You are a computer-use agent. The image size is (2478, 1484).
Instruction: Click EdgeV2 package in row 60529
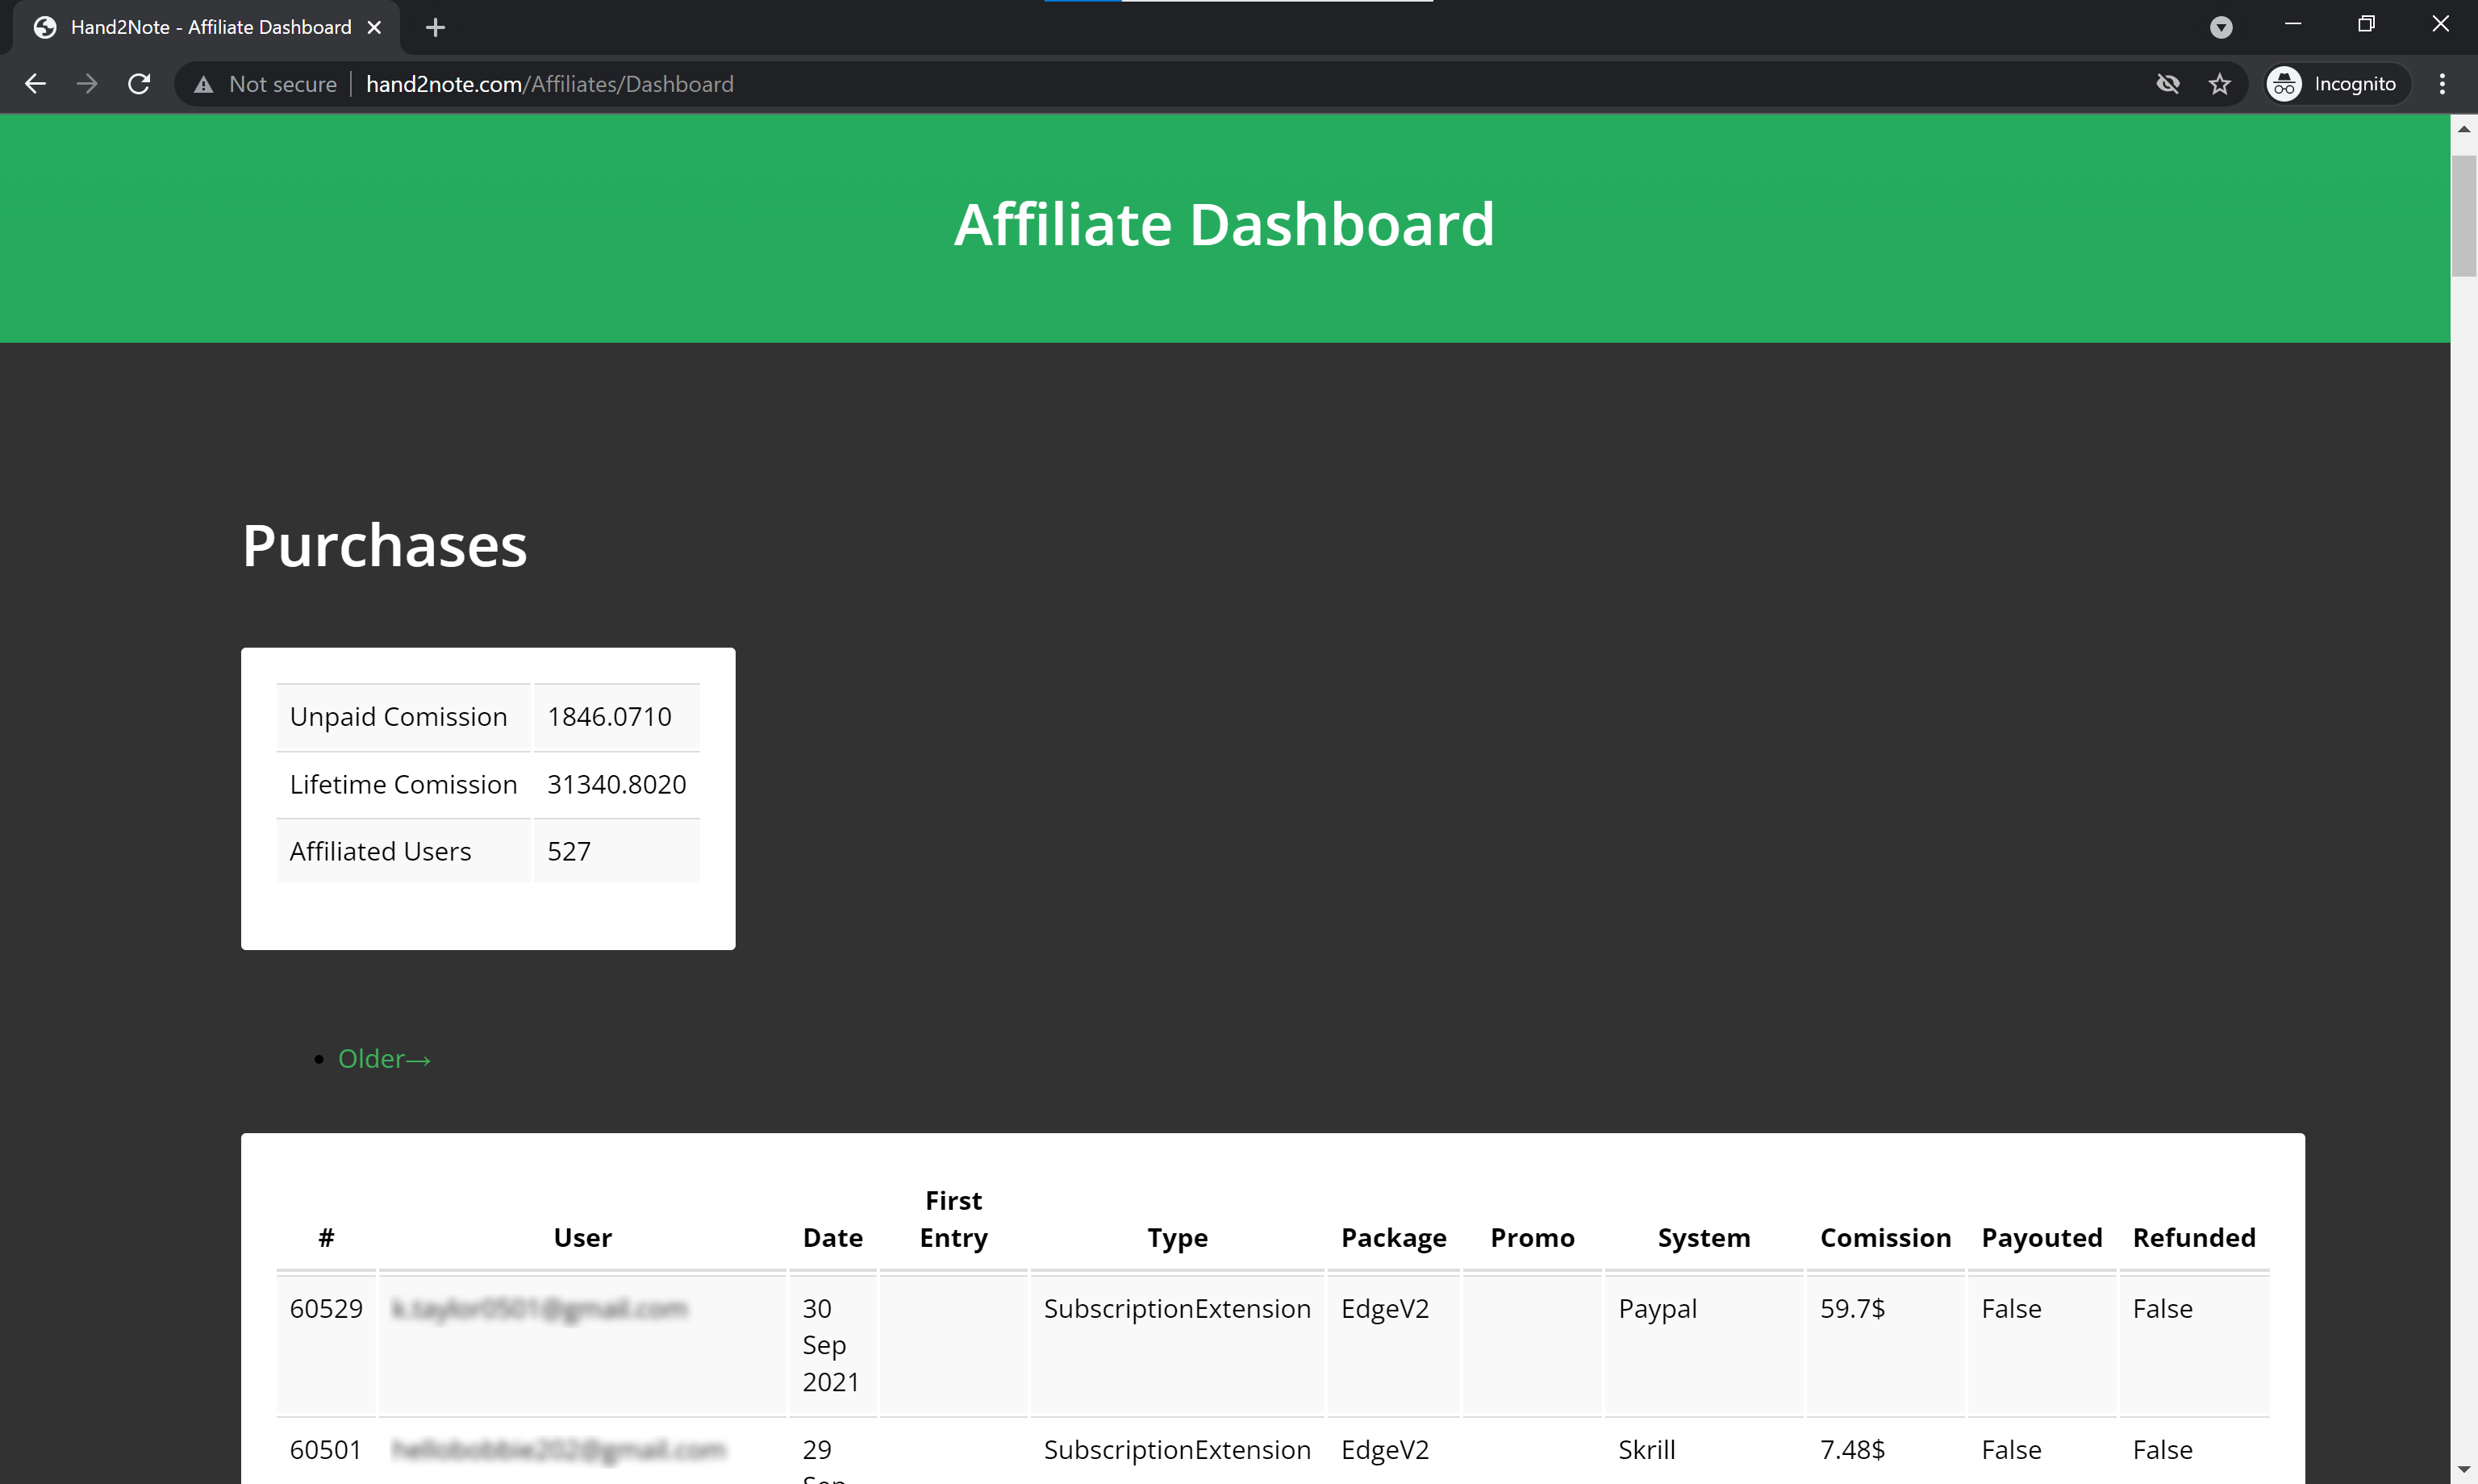click(x=1385, y=1309)
